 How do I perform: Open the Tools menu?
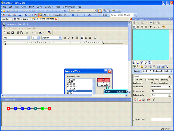tap(58, 7)
